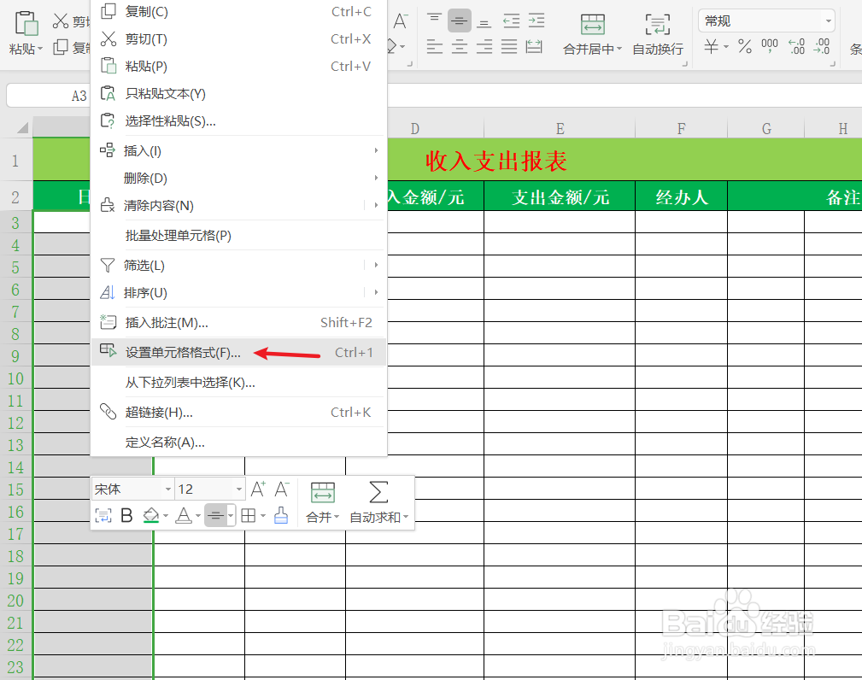This screenshot has height=680, width=862.
Task: Click the 合并 merge button in the mini toolbar
Action: pyautogui.click(x=321, y=502)
